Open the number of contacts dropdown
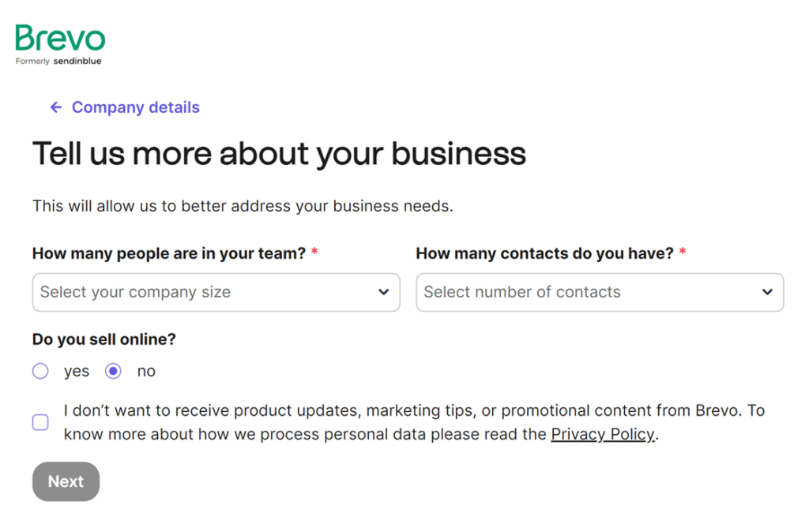 [x=589, y=292]
